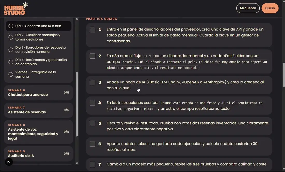Expand Semana 7 Asistente de reservas

click(x=39, y=110)
